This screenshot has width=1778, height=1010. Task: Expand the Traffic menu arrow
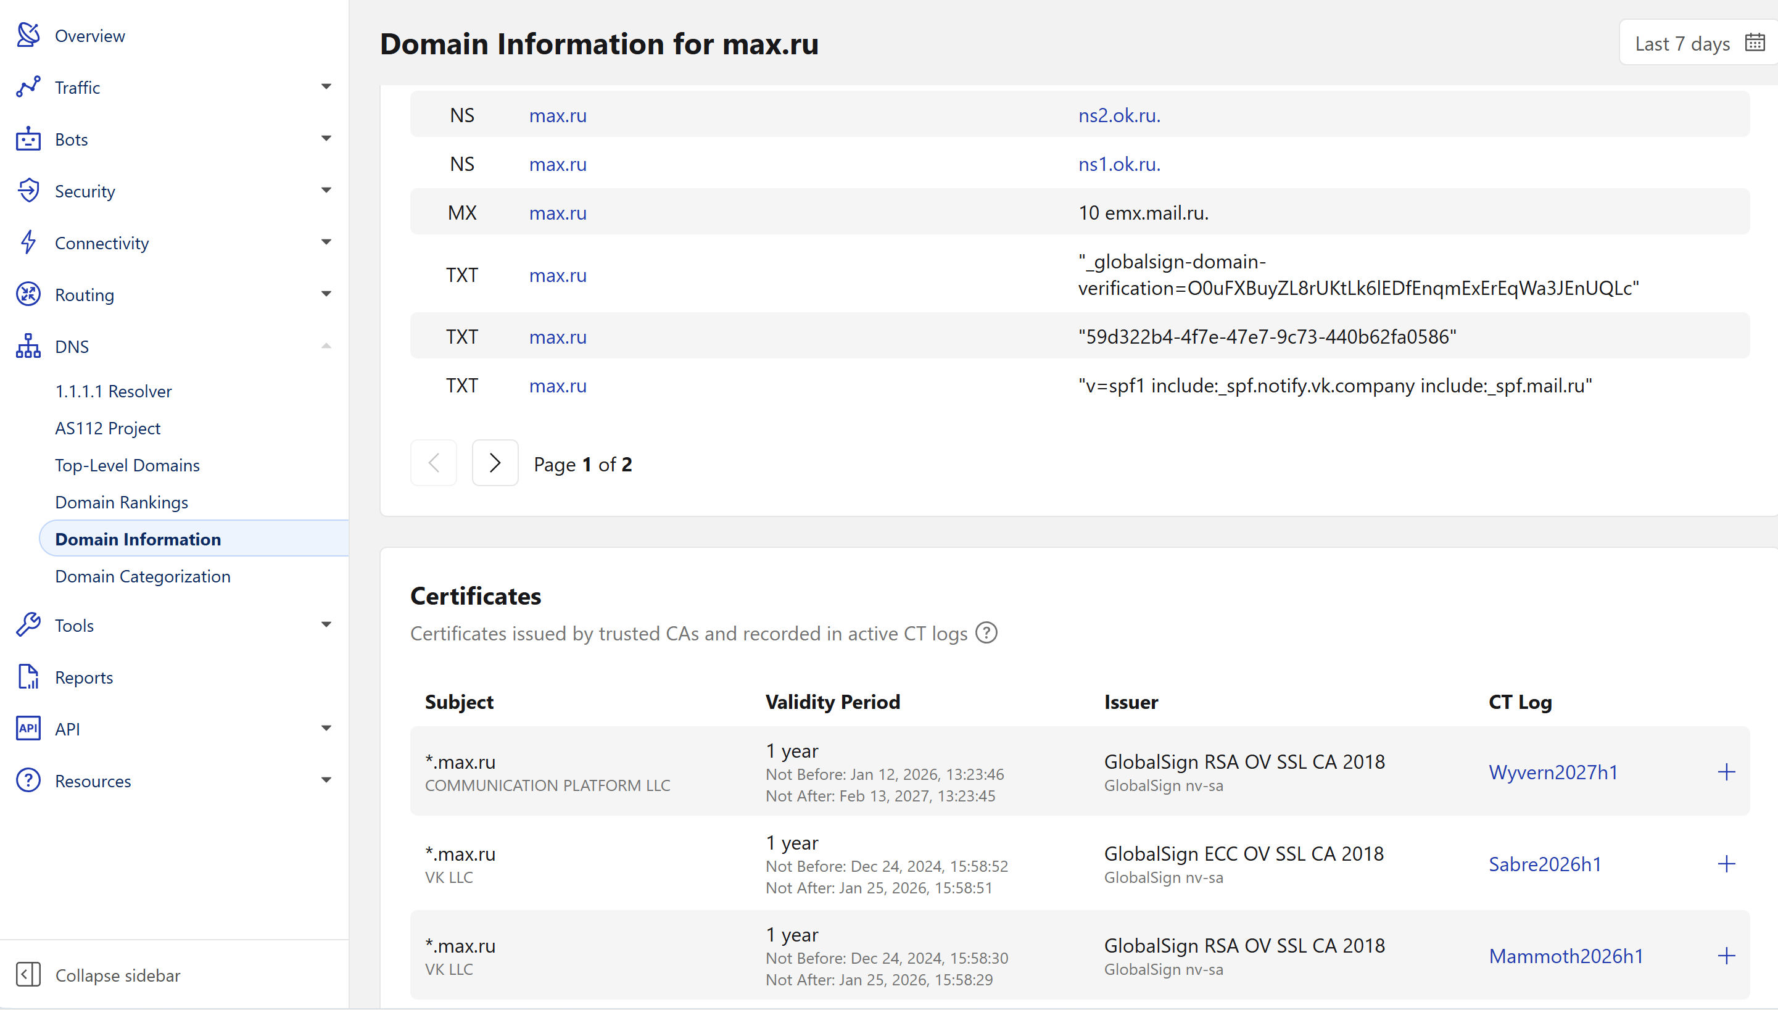326,87
